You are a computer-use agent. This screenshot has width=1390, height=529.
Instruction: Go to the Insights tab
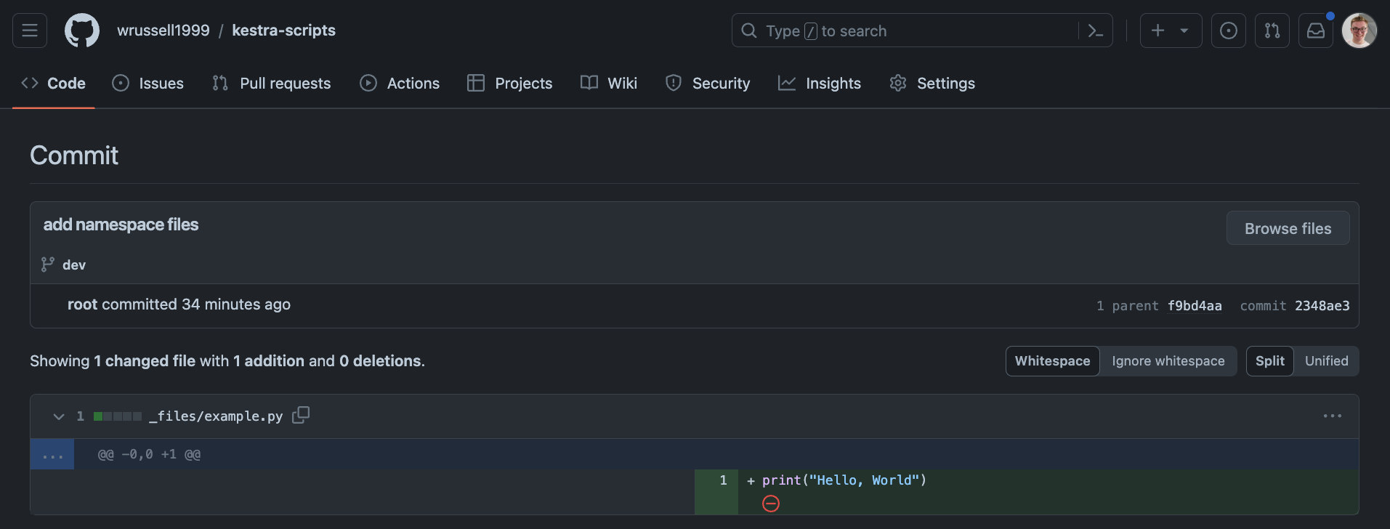(820, 84)
